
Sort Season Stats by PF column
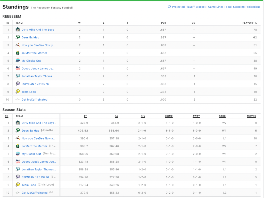[86, 116]
